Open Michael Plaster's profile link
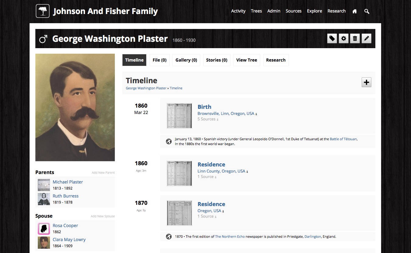411x253 pixels. pos(68,182)
